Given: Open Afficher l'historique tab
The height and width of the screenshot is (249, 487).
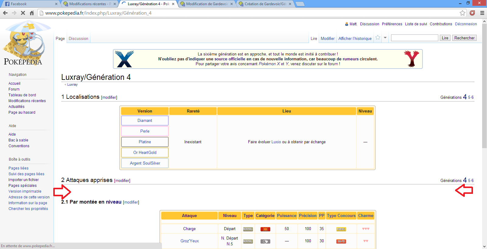Looking at the screenshot, I should [355, 39].
